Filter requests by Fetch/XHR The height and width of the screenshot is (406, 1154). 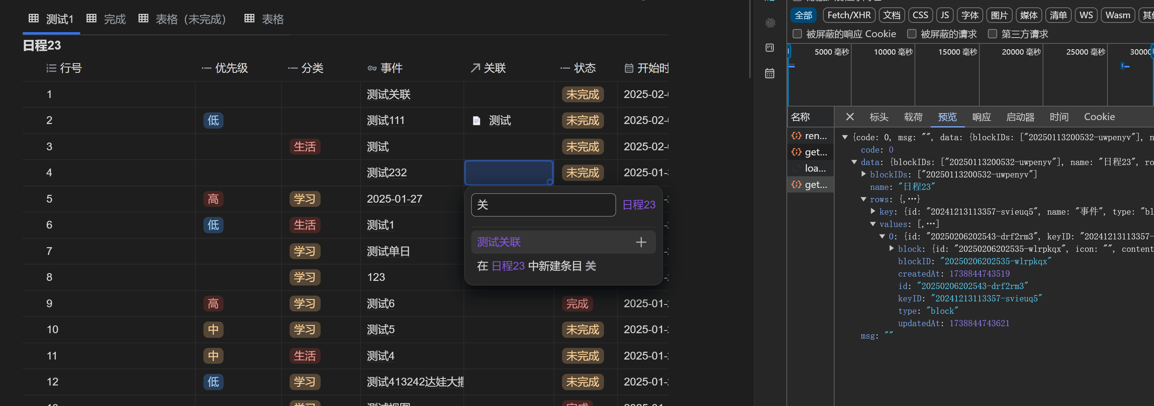point(849,15)
